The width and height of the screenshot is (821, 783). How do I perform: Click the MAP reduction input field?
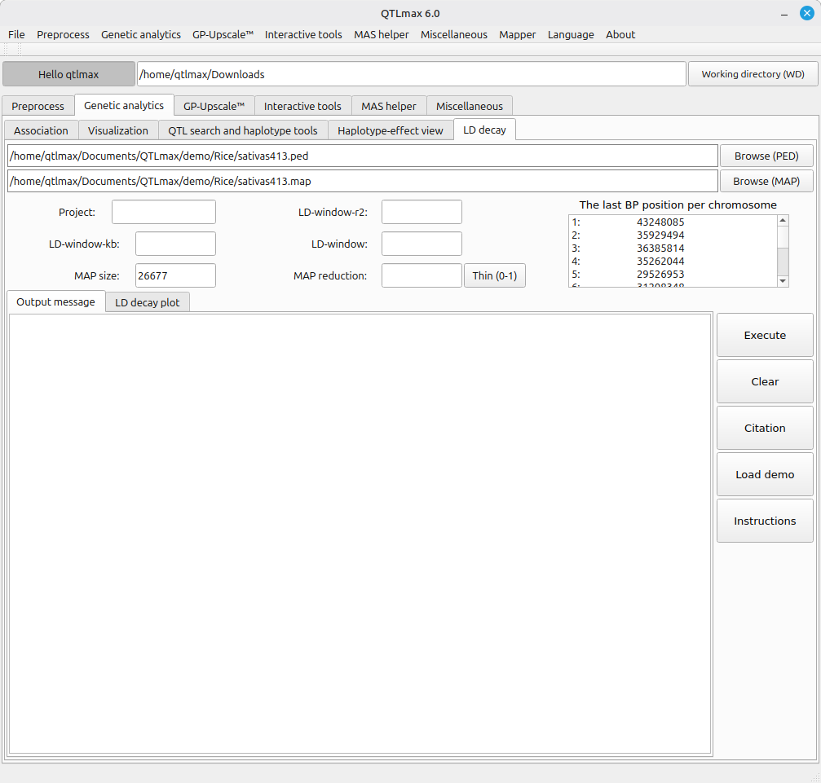tap(421, 275)
